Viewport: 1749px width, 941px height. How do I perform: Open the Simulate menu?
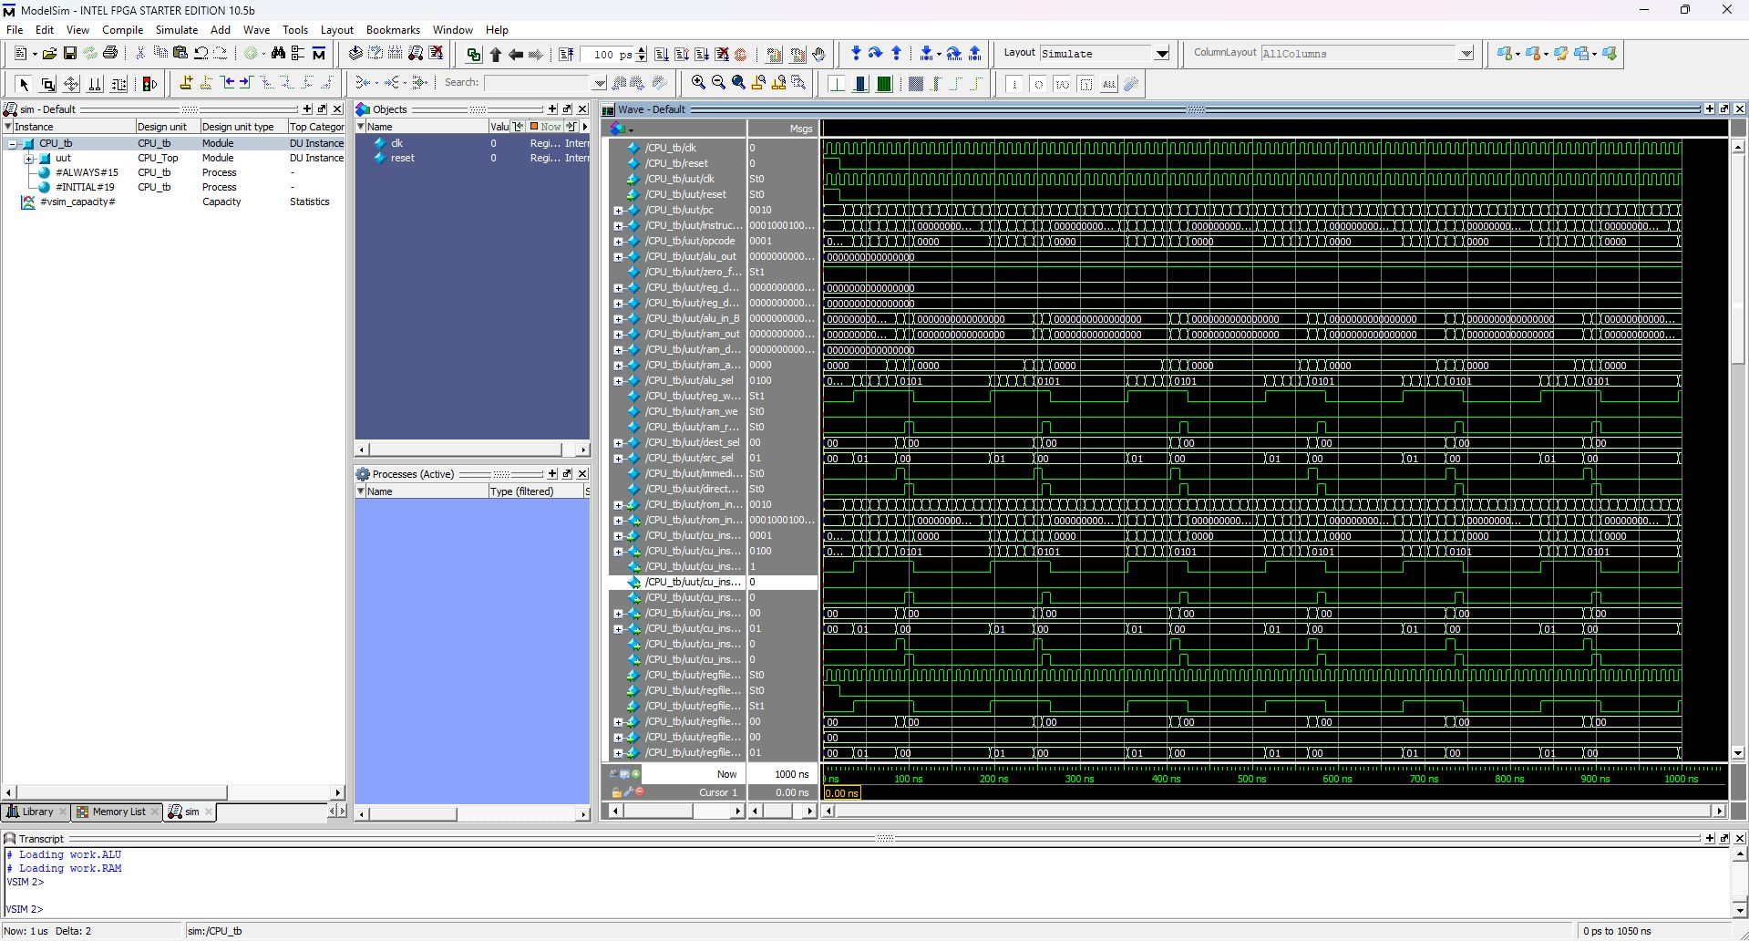(x=177, y=29)
